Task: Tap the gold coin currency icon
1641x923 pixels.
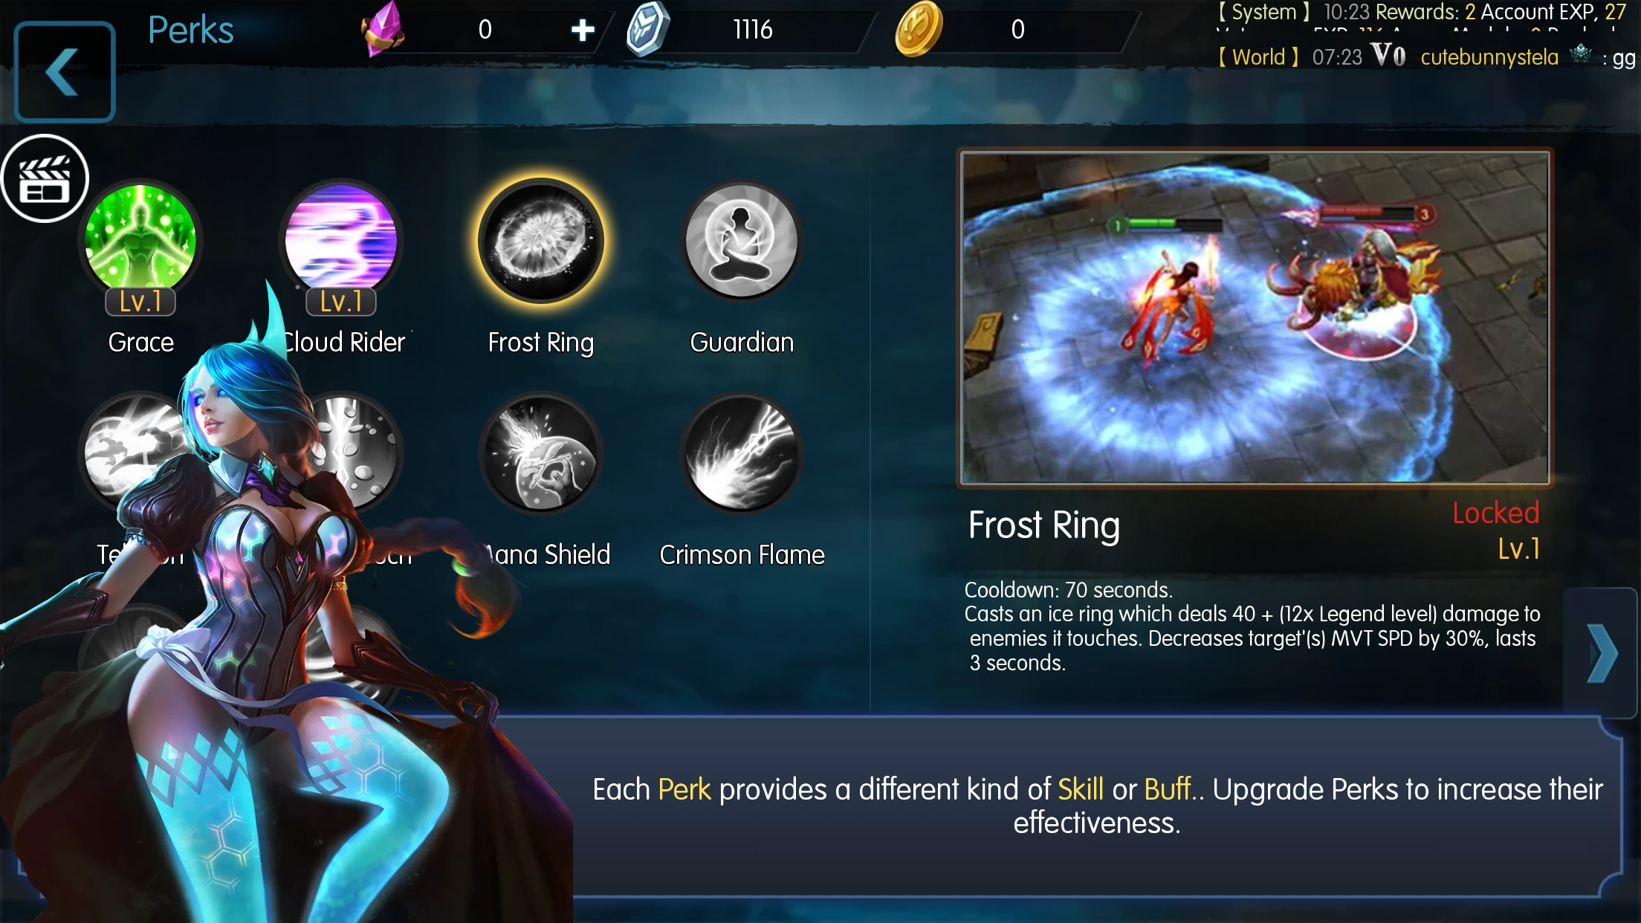Action: pos(919,30)
